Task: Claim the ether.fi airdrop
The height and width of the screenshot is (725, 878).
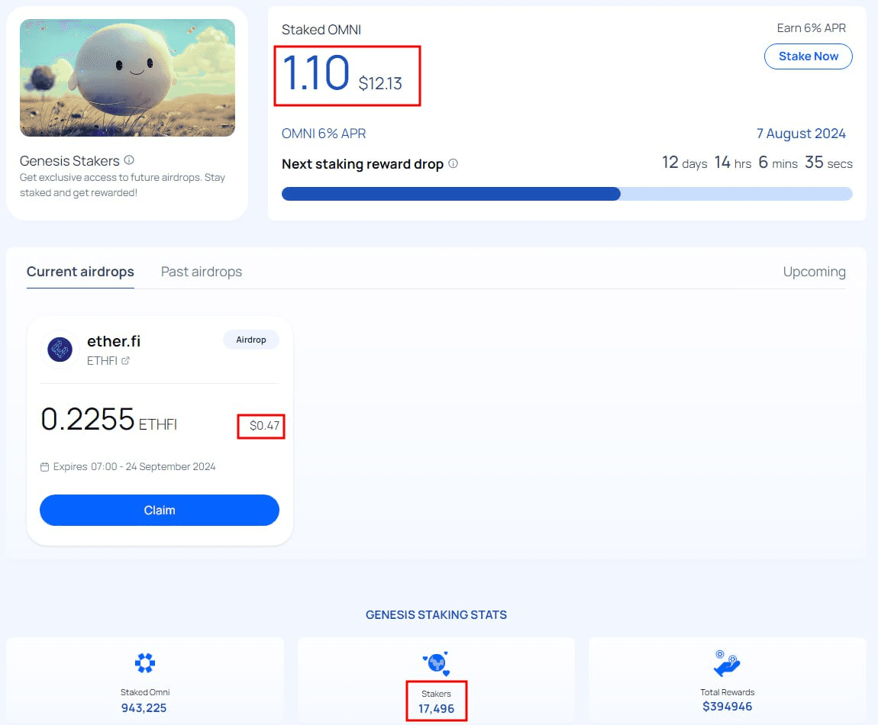Action: click(x=160, y=510)
